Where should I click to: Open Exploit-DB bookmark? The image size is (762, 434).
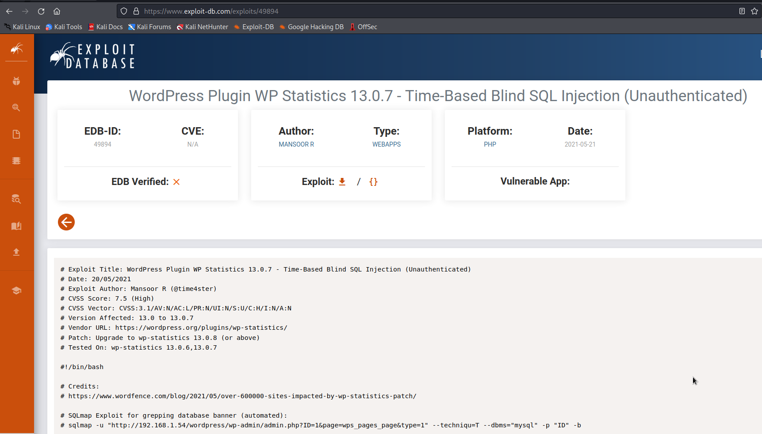click(254, 27)
